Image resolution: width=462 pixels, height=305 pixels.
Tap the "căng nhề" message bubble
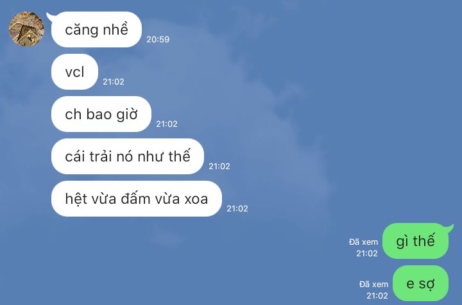[x=96, y=29]
